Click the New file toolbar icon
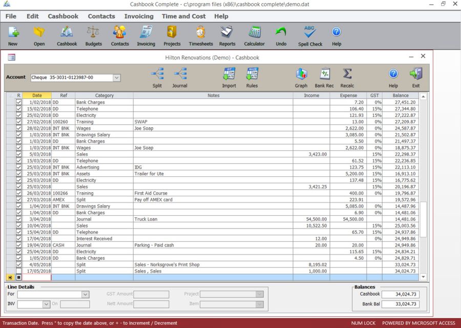 pos(13,32)
